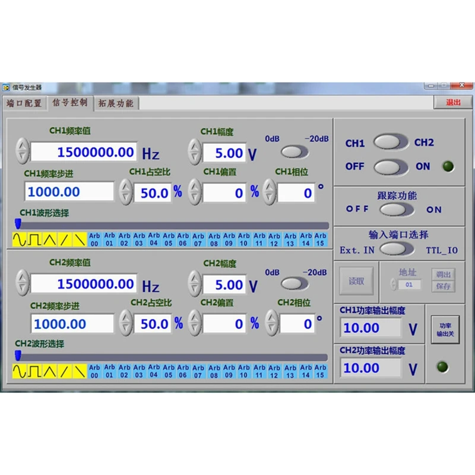
Task: Step the CH2 duty cycle spinner
Action: 125,323
